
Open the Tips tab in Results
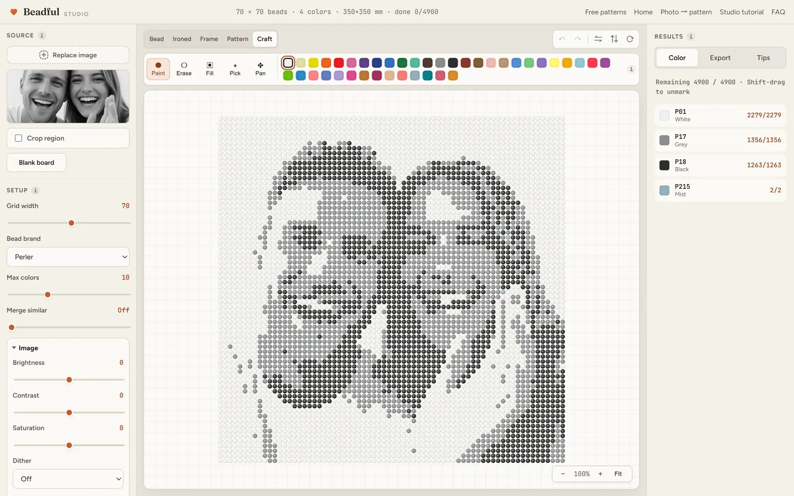(x=763, y=58)
